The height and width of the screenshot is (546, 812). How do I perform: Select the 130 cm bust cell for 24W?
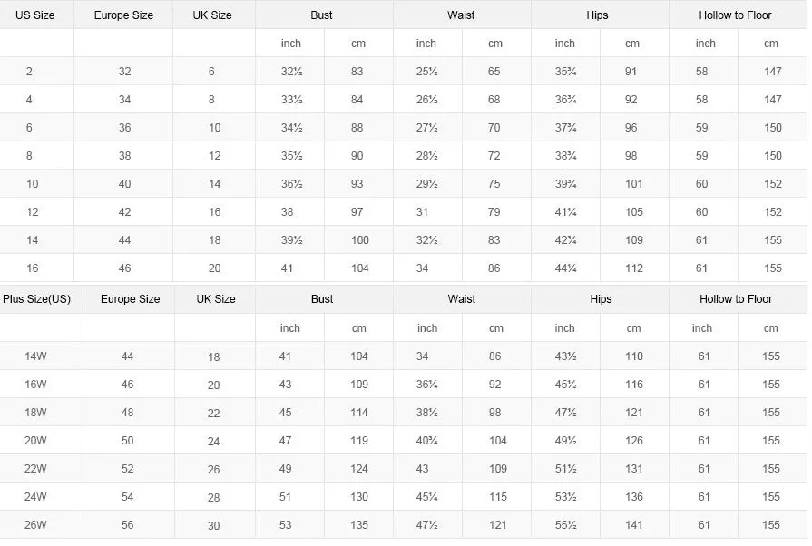click(x=359, y=497)
